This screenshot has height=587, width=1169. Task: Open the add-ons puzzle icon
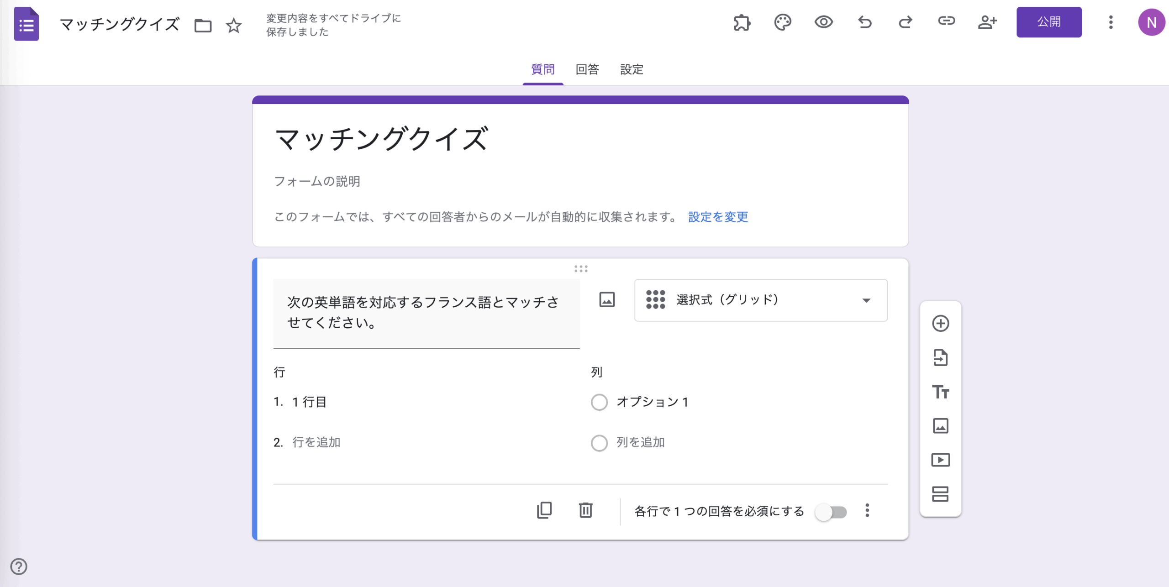(741, 22)
